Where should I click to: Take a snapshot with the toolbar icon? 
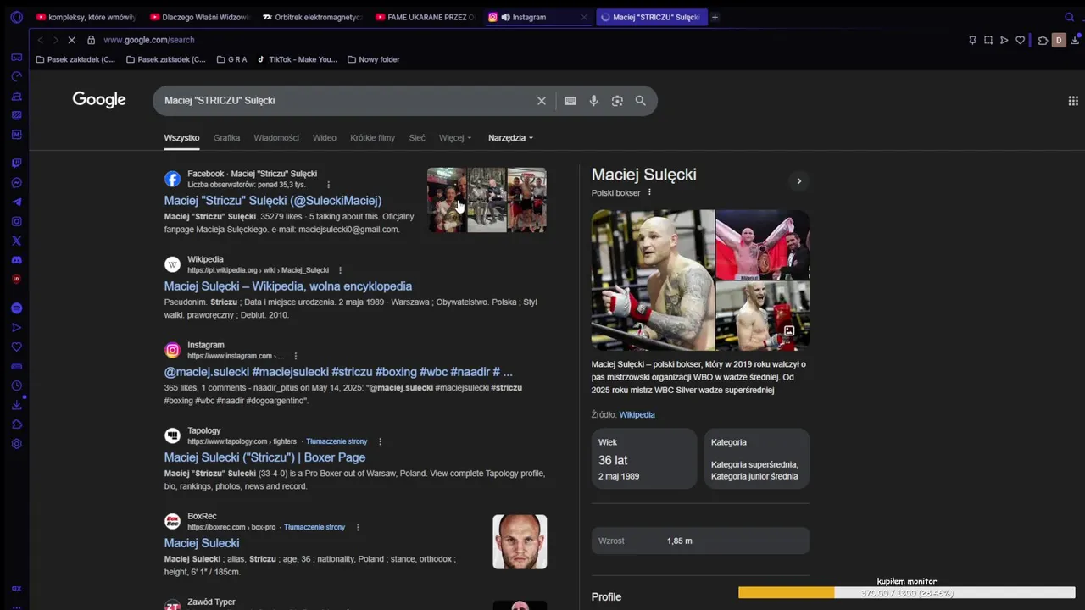click(x=988, y=40)
